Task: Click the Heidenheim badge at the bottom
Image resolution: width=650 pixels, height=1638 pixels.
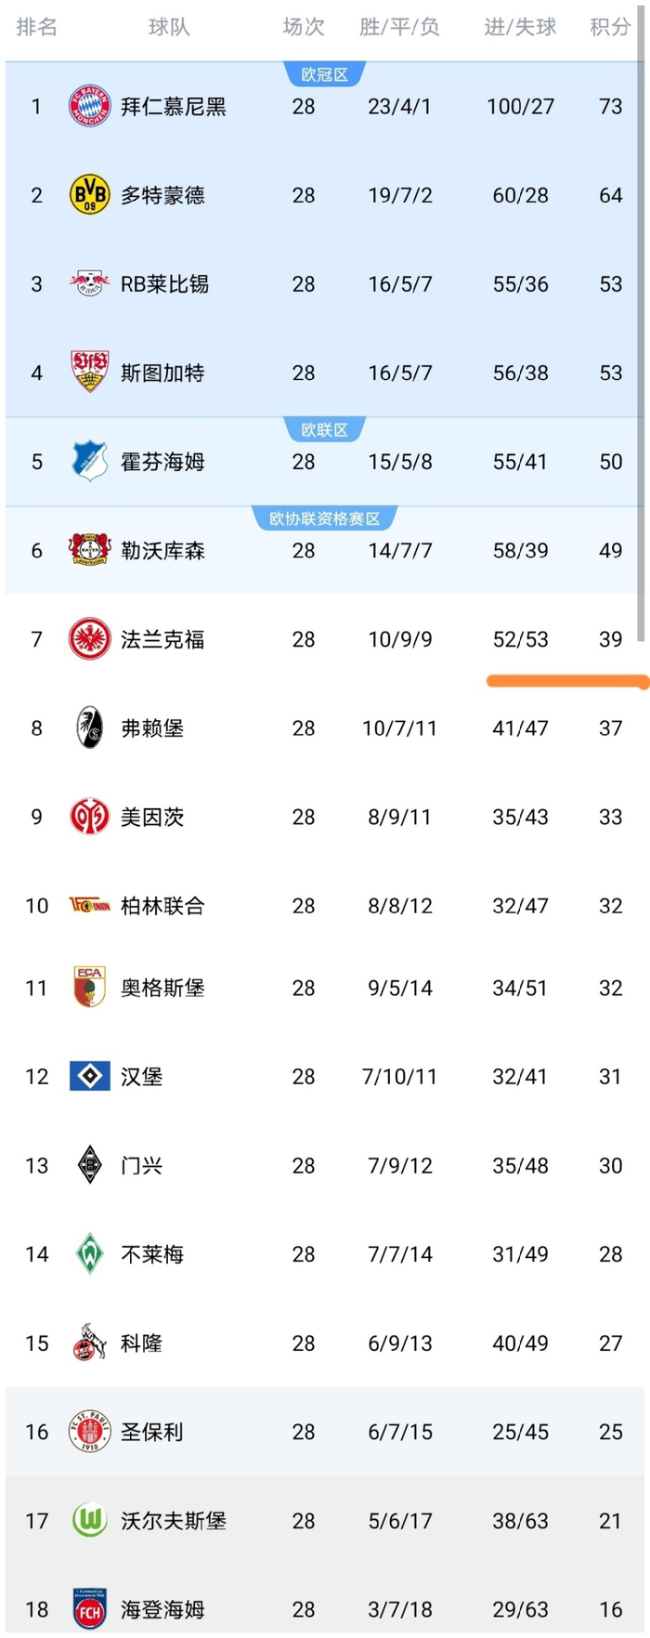Action: (x=88, y=1609)
